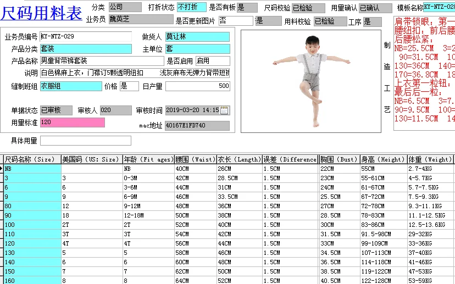
Task: Click the 产品分类 field showing 套装
Action: click(x=86, y=49)
